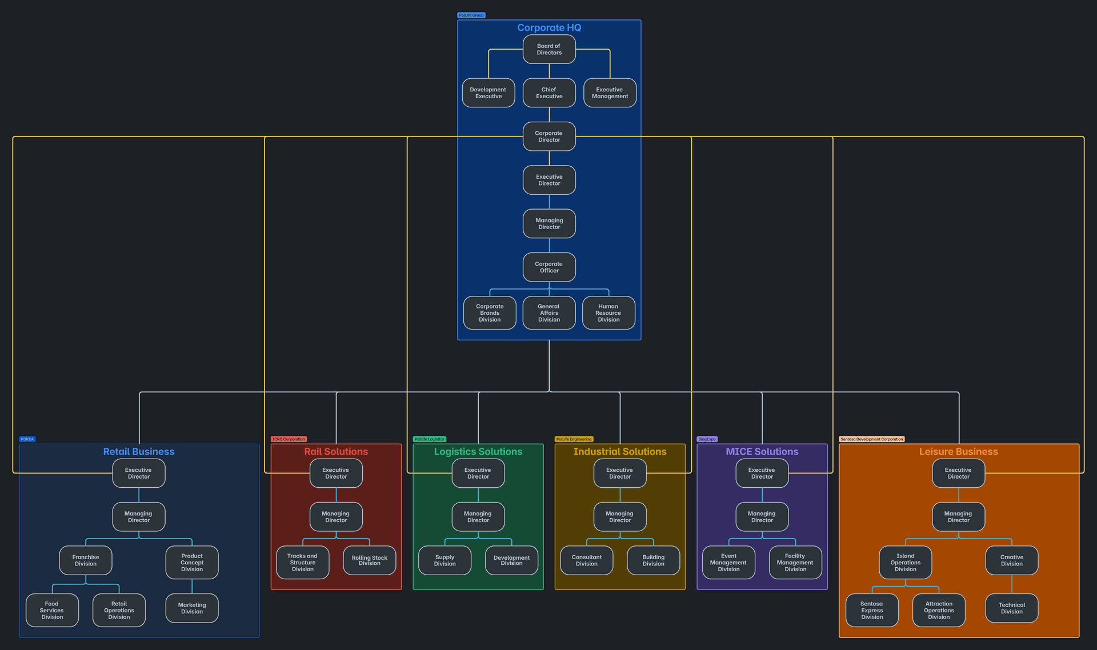Select the Event Management Division node
The height and width of the screenshot is (650, 1097).
[x=729, y=563]
